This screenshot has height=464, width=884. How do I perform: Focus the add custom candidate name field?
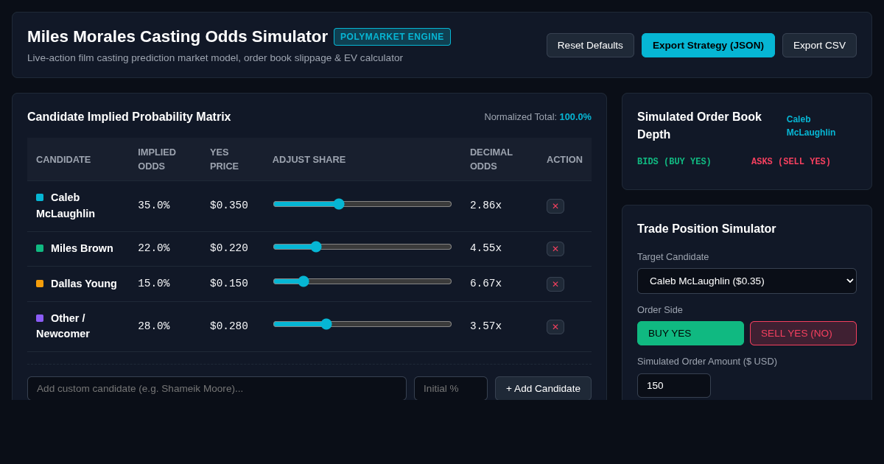217,388
